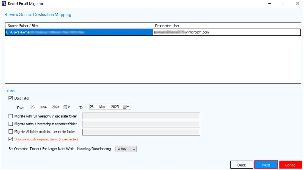The image size is (304, 170).
Task: Select year 2024 in From date
Action: tap(55, 107)
